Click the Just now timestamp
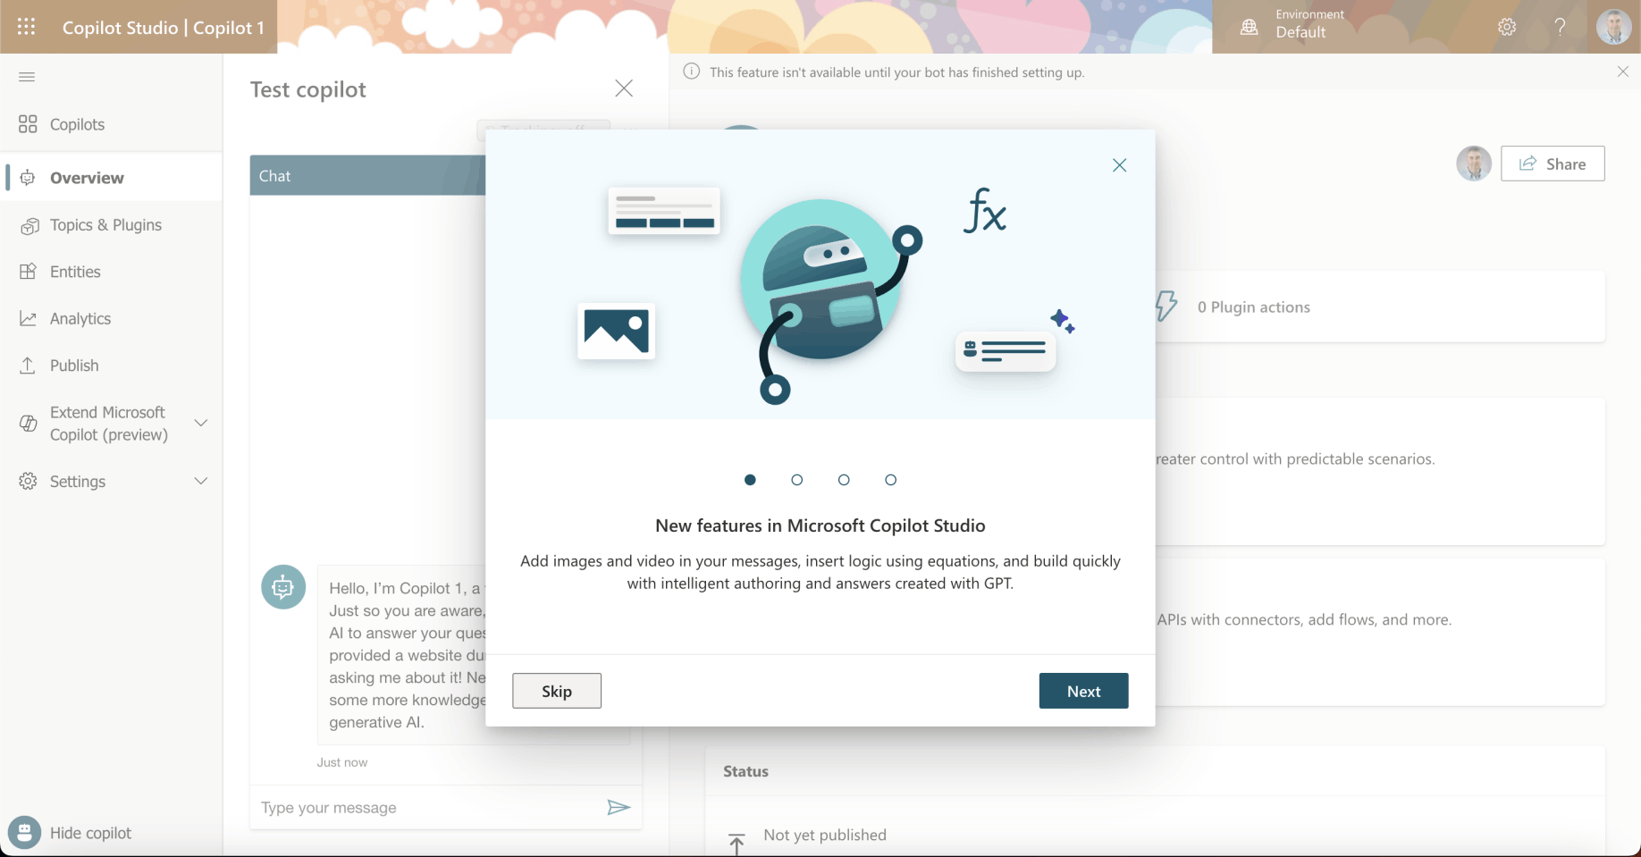1641x857 pixels. pos(342,762)
